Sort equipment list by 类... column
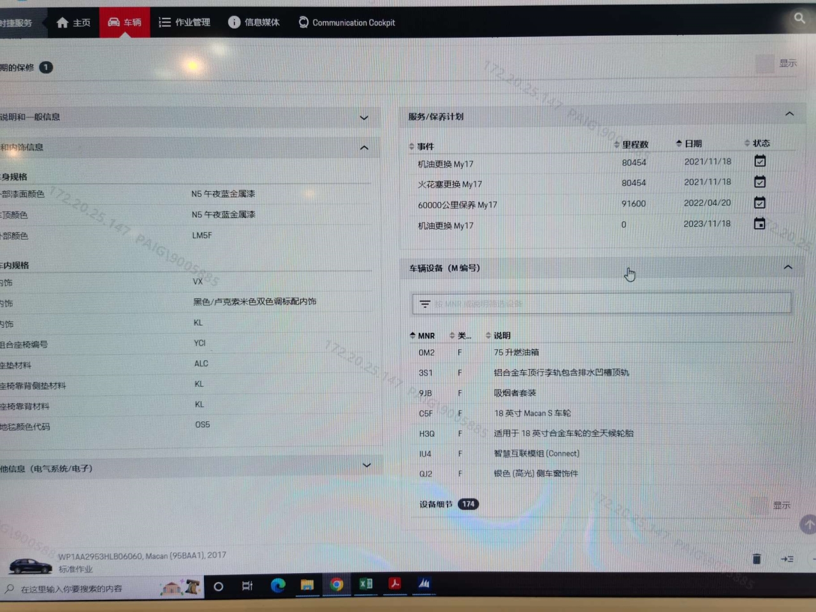The image size is (816, 612). click(460, 335)
